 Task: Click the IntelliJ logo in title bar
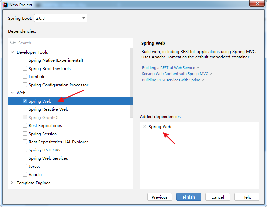pyautogui.click(x=5, y=5)
